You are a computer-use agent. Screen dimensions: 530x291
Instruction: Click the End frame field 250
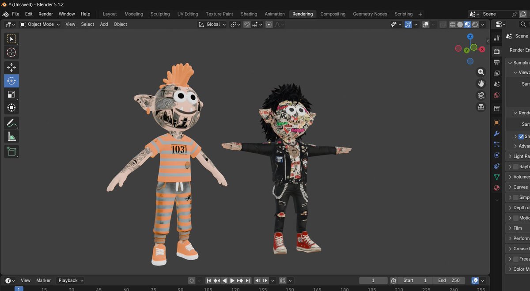449,280
